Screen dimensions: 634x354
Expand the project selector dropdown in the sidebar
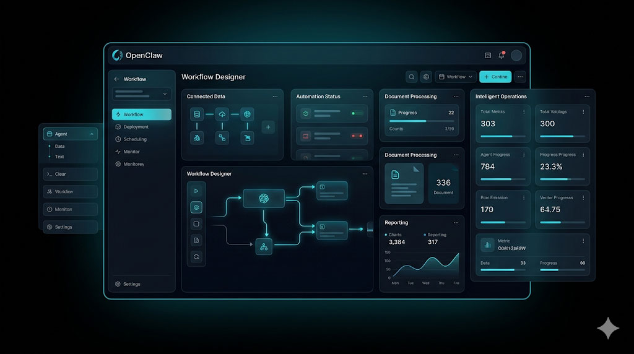tap(141, 94)
